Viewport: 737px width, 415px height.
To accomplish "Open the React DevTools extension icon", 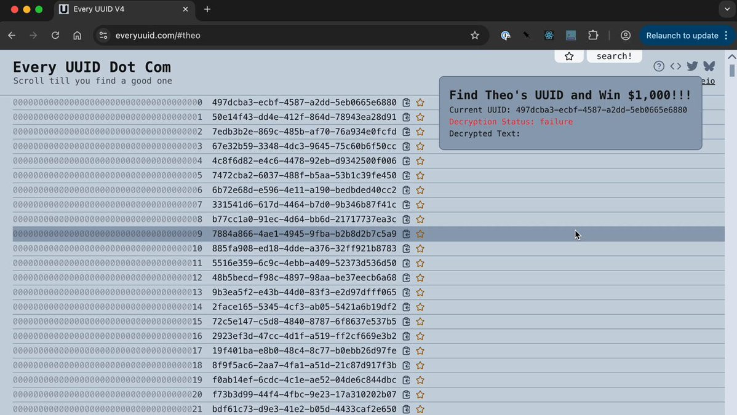I will click(x=549, y=35).
